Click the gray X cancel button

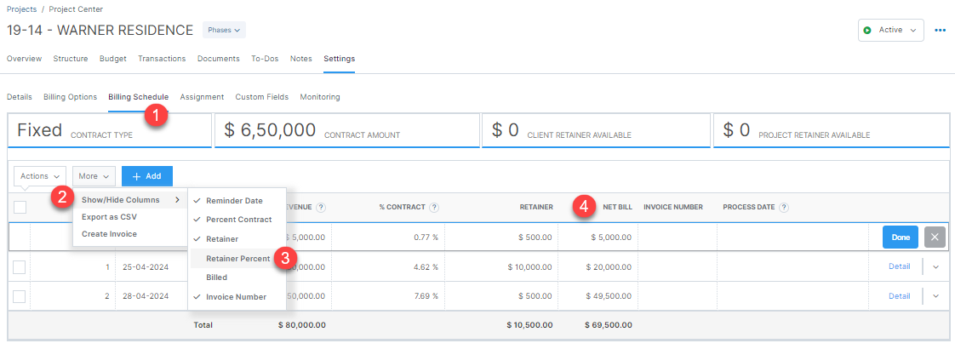[935, 237]
